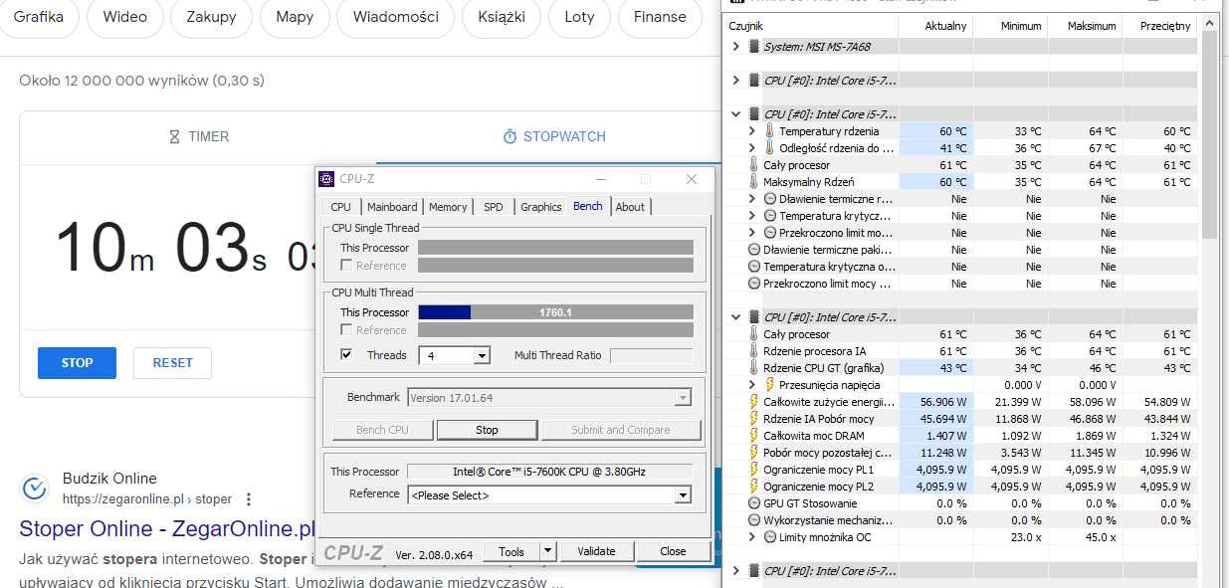The height and width of the screenshot is (588, 1229).
Task: Click the thermometer icon beside Rdzenie CPU GT (grafika)
Action: point(753,368)
